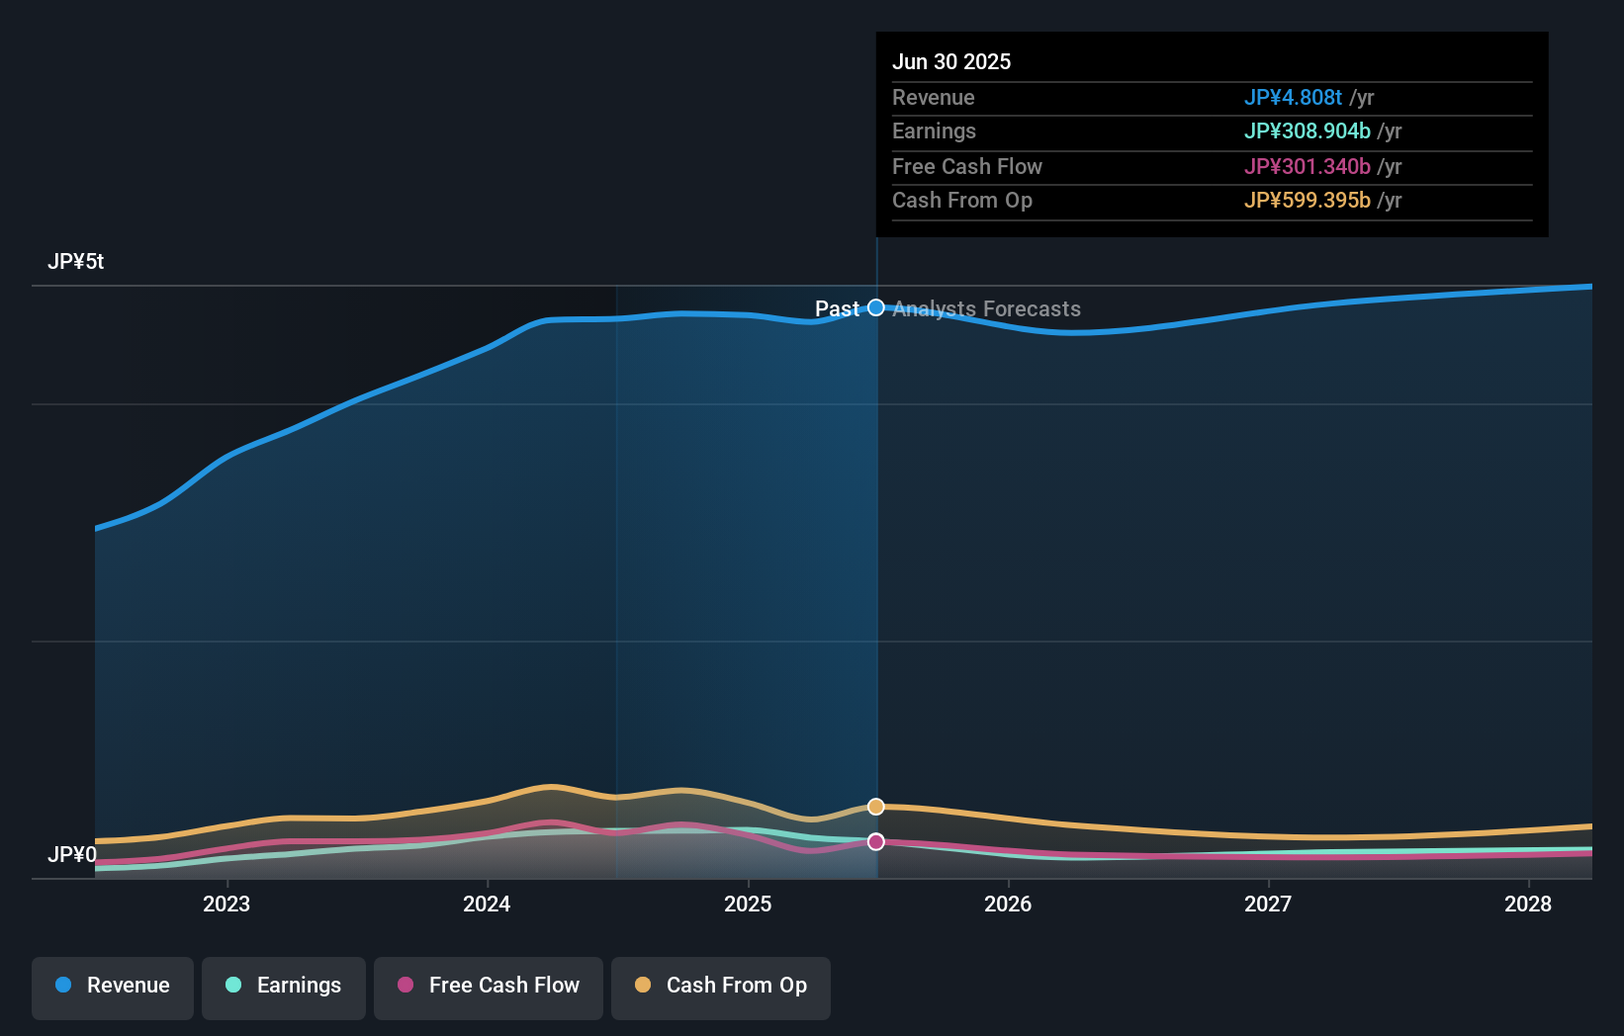This screenshot has width=1624, height=1036.
Task: Select the pink Free Cash Flow legend dot
Action: (406, 986)
